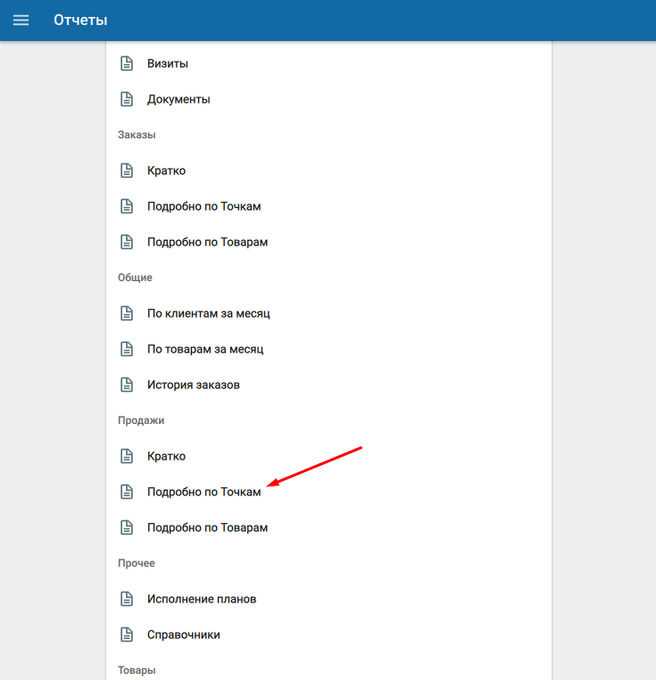Click the document icon beside Документы
Image resolution: width=656 pixels, height=680 pixels.
click(127, 99)
